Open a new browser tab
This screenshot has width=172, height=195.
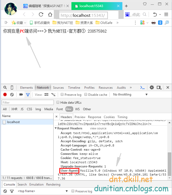click(126, 6)
